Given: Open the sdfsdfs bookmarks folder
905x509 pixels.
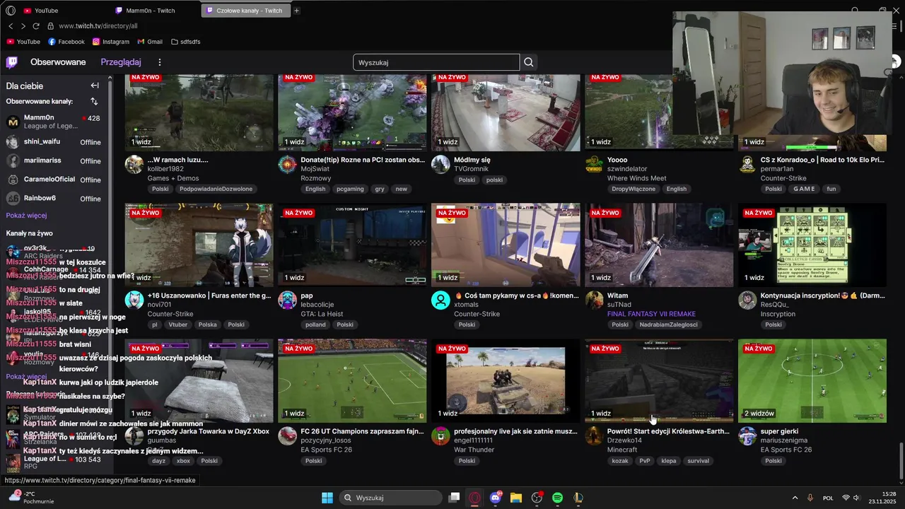Looking at the screenshot, I should pos(186,42).
